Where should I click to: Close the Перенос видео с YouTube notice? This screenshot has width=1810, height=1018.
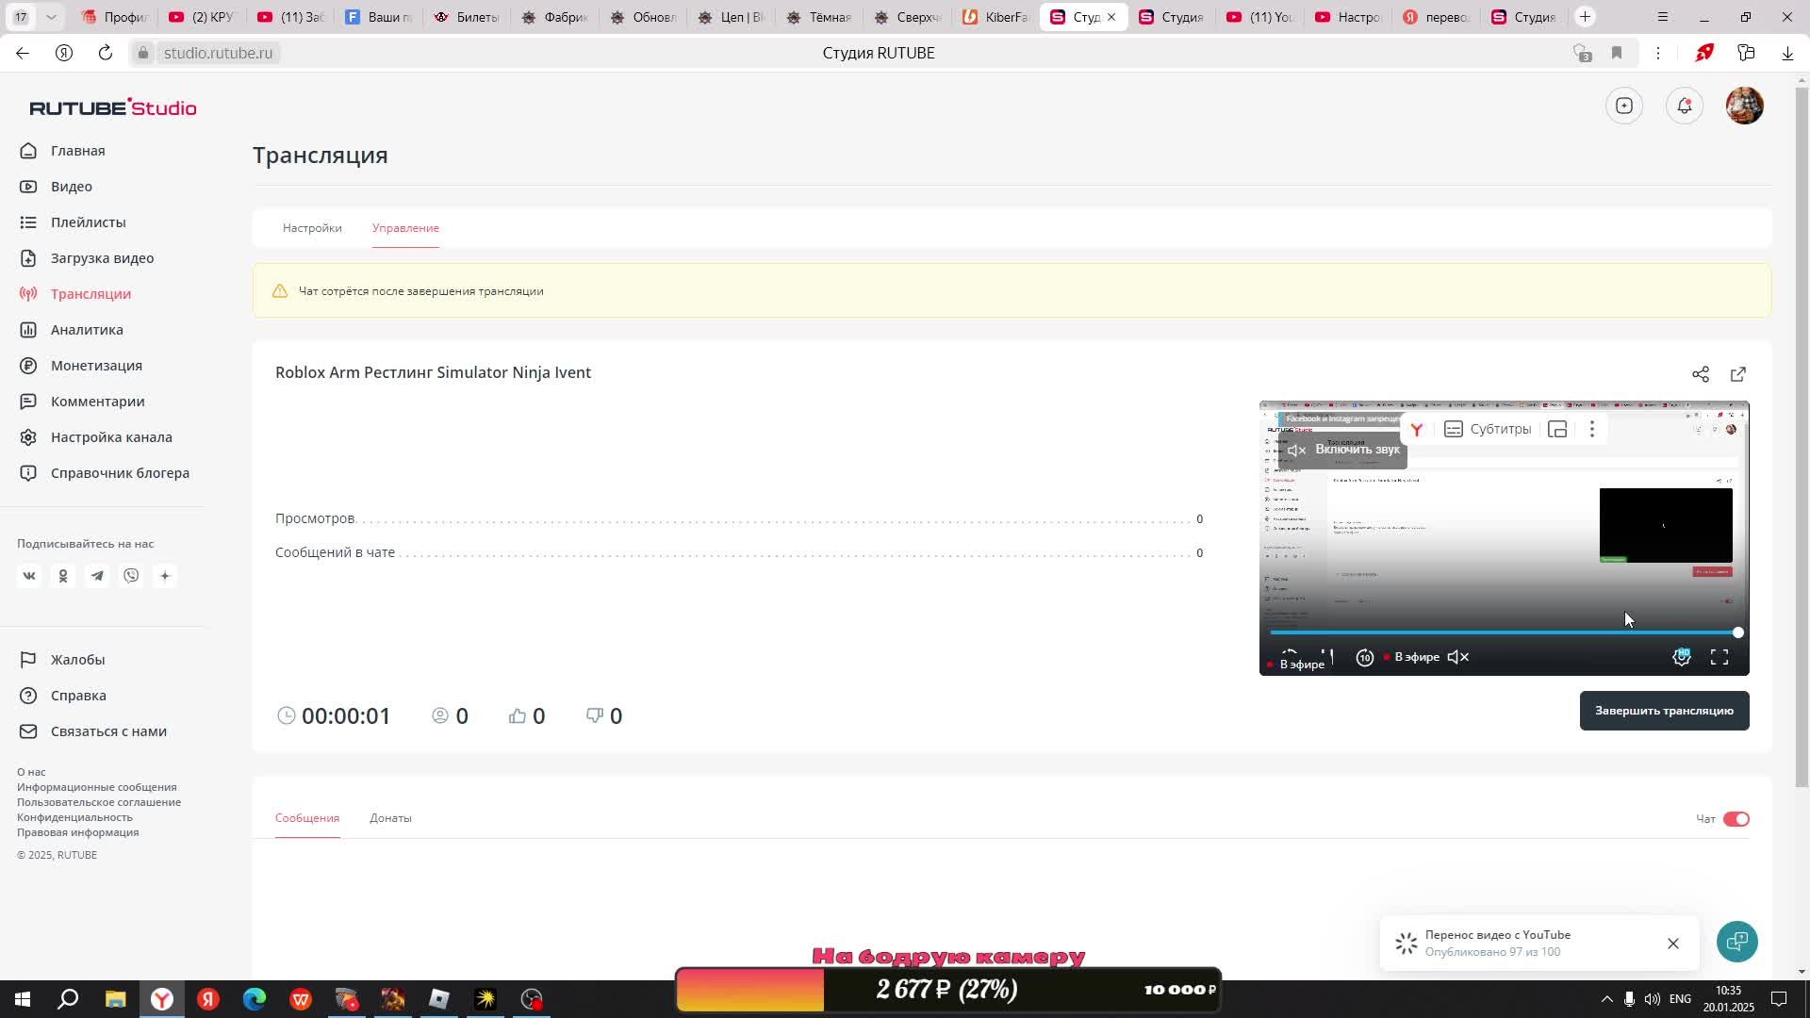tap(1672, 944)
